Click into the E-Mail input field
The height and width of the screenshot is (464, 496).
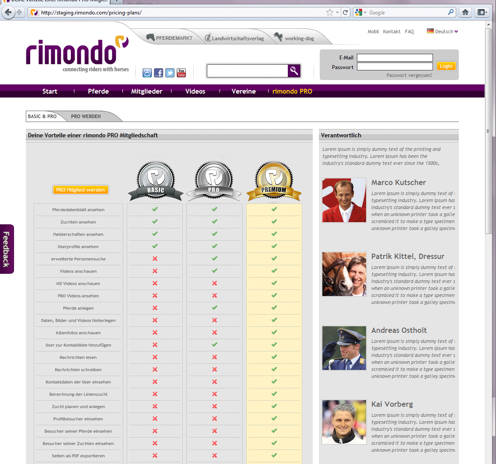pos(395,58)
